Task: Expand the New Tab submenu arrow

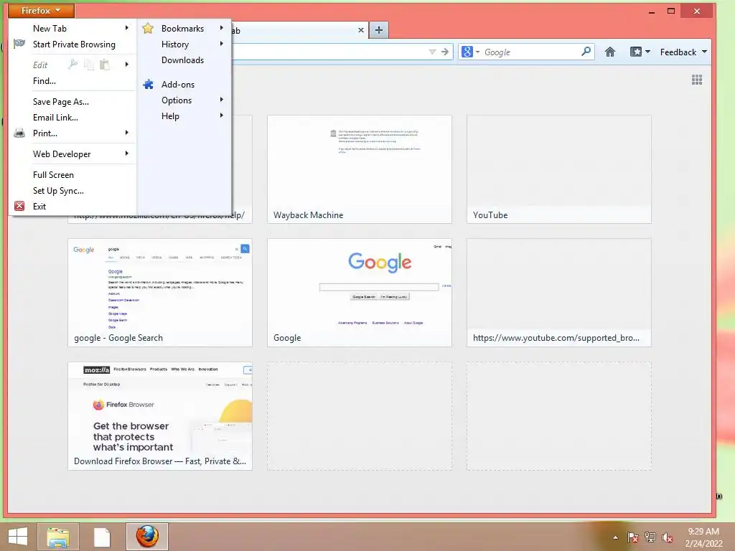Action: pyautogui.click(x=126, y=28)
